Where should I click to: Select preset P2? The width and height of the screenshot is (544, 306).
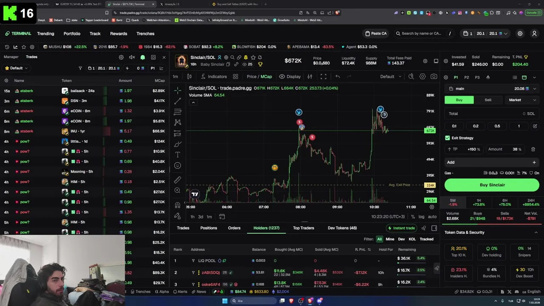point(467,77)
